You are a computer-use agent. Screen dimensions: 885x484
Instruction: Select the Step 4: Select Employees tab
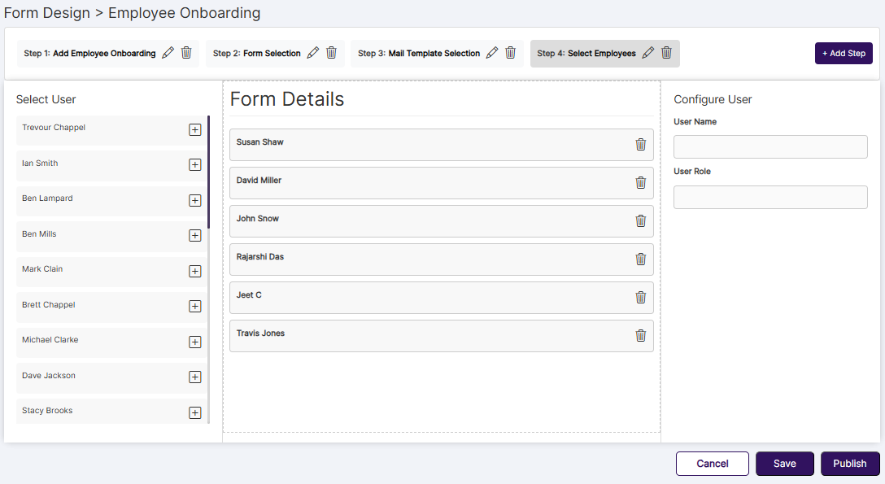pyautogui.click(x=589, y=52)
